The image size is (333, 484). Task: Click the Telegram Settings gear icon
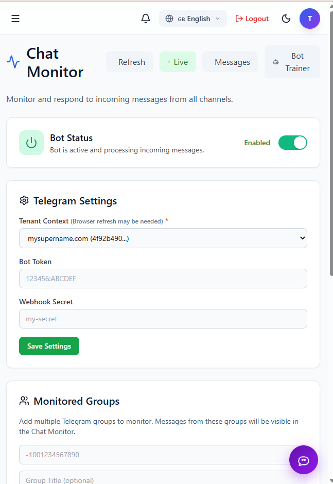(24, 201)
